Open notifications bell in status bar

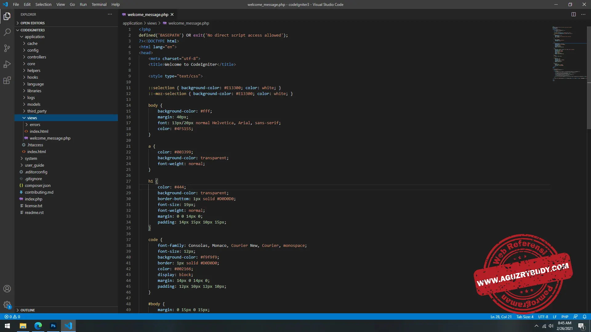pyautogui.click(x=585, y=317)
